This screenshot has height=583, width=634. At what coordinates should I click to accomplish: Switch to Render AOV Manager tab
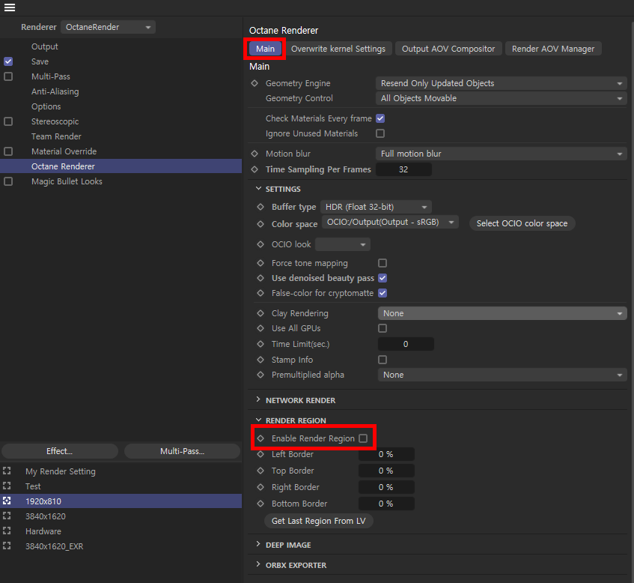click(553, 49)
